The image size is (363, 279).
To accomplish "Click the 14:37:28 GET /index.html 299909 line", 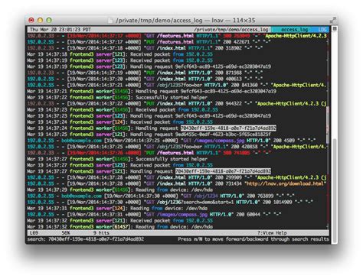I will point(177,177).
